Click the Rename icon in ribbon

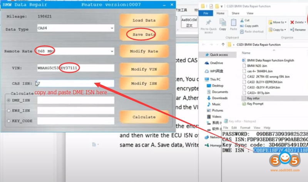(x=292, y=30)
